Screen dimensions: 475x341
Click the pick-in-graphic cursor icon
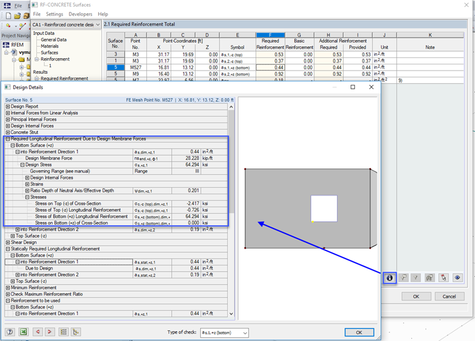[444, 277]
